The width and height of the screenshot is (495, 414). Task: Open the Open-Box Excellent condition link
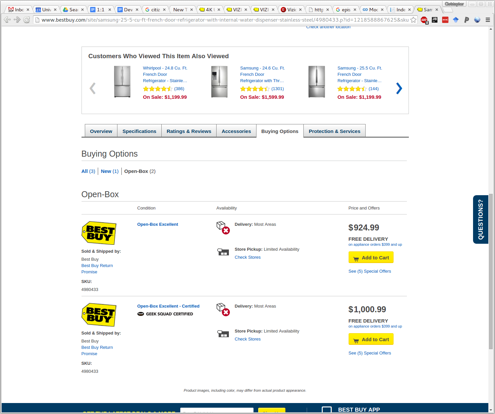point(158,224)
